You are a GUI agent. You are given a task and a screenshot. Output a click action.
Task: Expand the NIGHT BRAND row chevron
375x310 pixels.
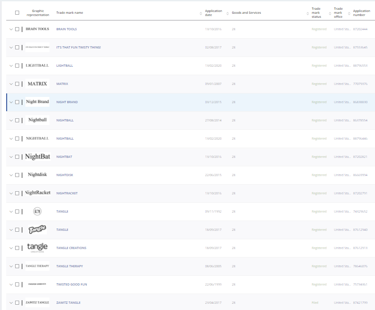pos(11,102)
